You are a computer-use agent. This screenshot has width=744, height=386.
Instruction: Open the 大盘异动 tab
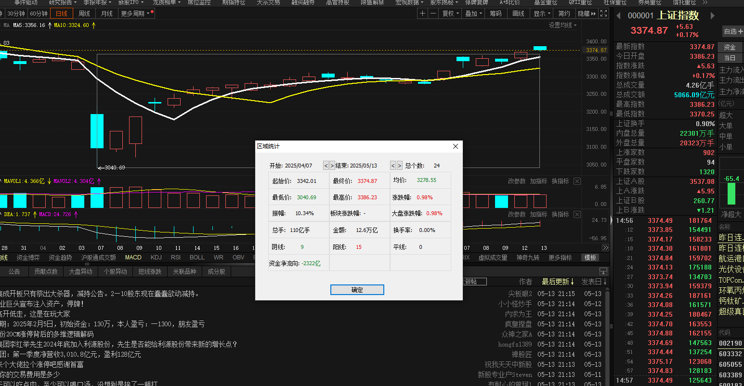pyautogui.click(x=80, y=271)
